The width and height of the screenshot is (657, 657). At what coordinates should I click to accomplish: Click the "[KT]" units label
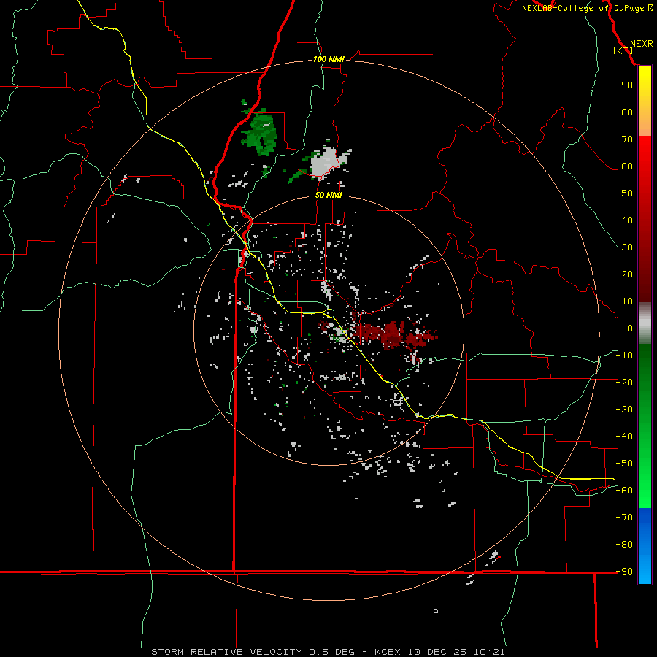[x=623, y=50]
